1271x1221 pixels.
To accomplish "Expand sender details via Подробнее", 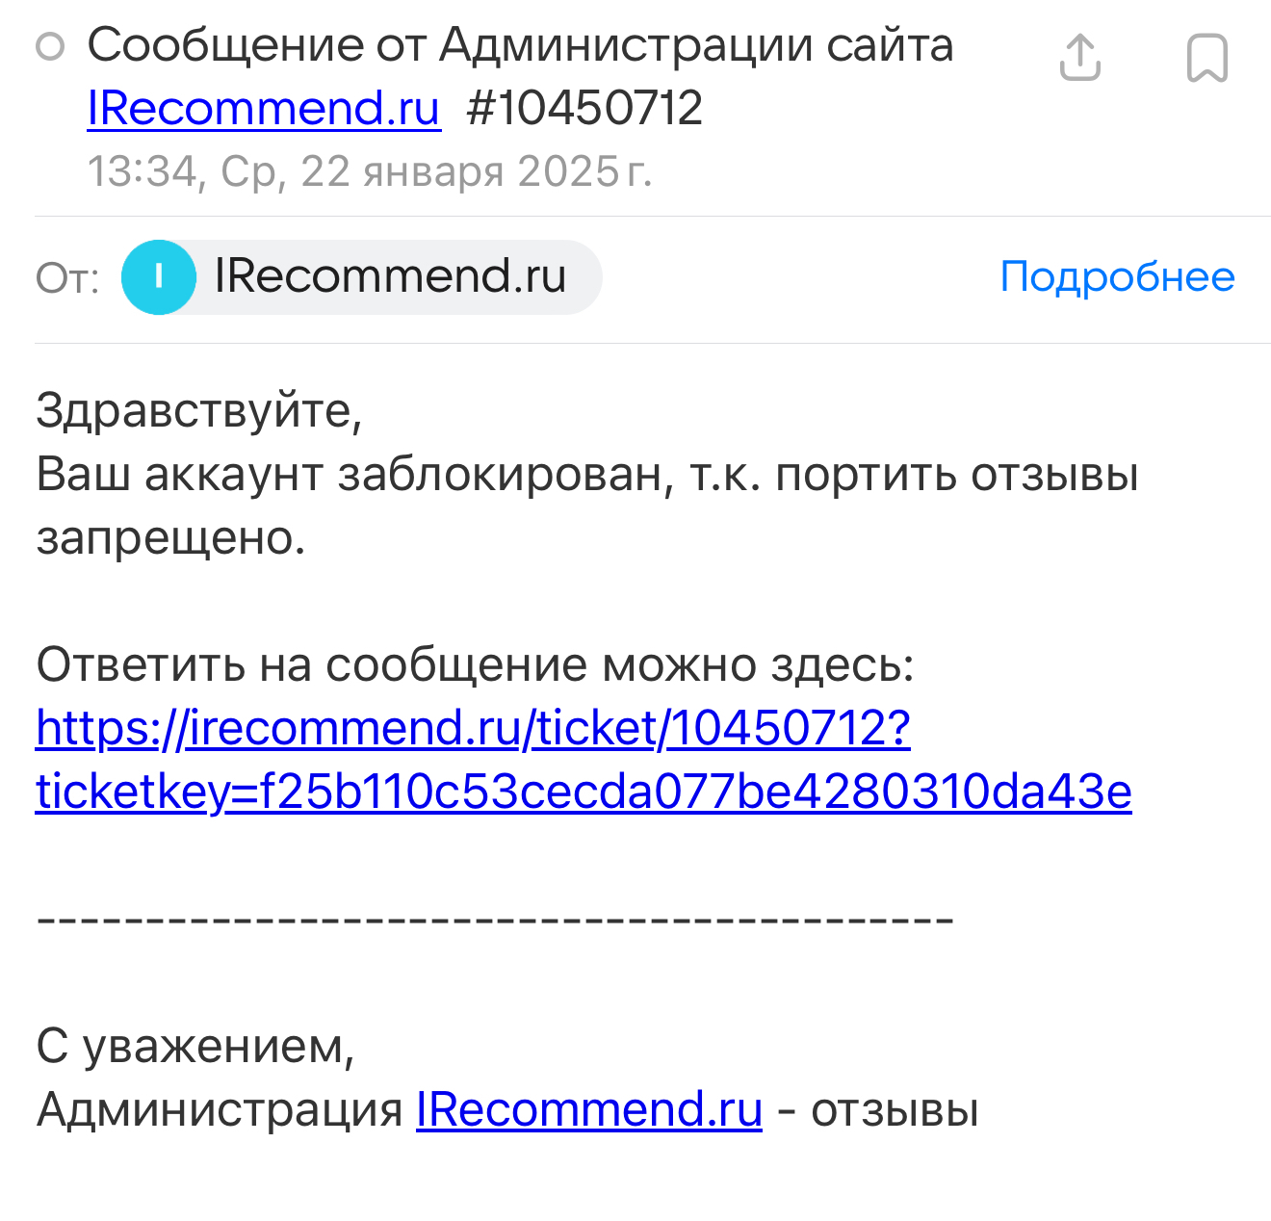I will coord(1117,277).
